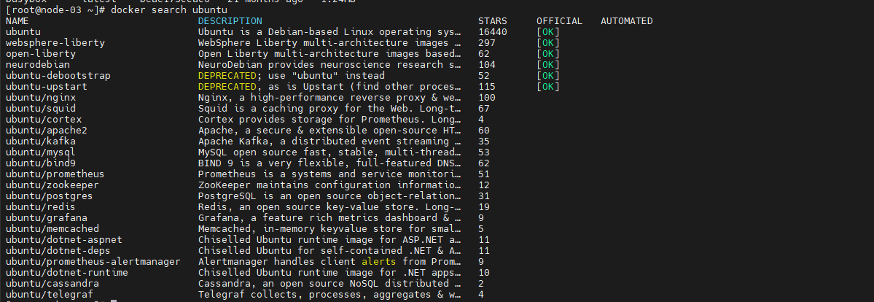Viewport: 874px width, 302px height.
Task: Click the yellow DEPRECATED word in ubuntu-upstart row
Action: [x=227, y=87]
